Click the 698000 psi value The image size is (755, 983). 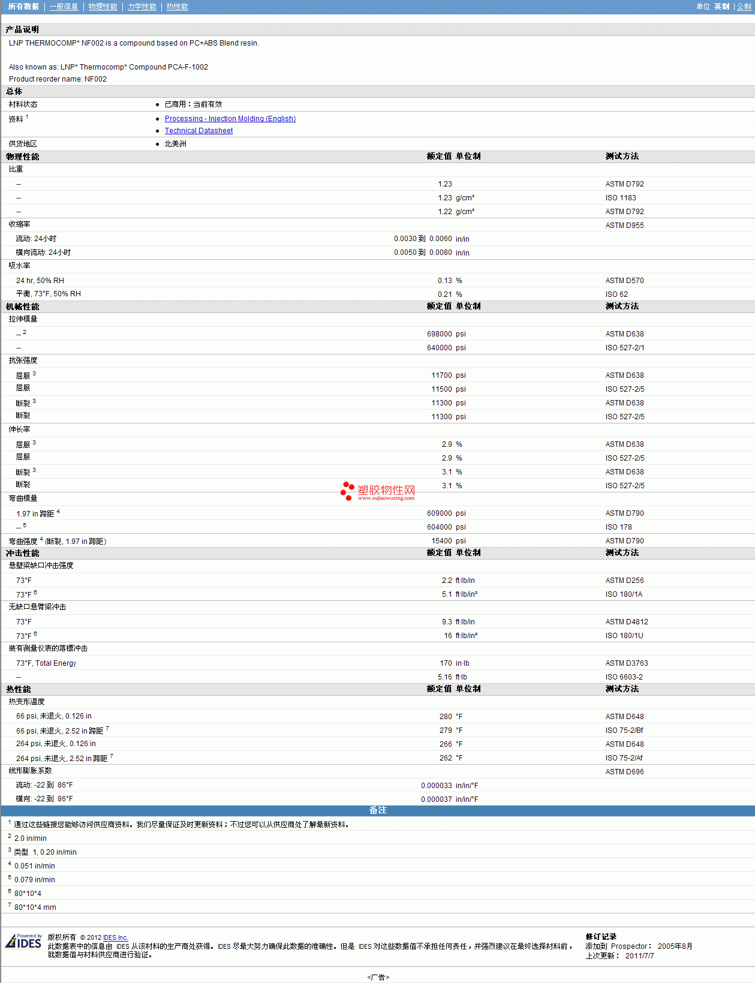tap(446, 334)
